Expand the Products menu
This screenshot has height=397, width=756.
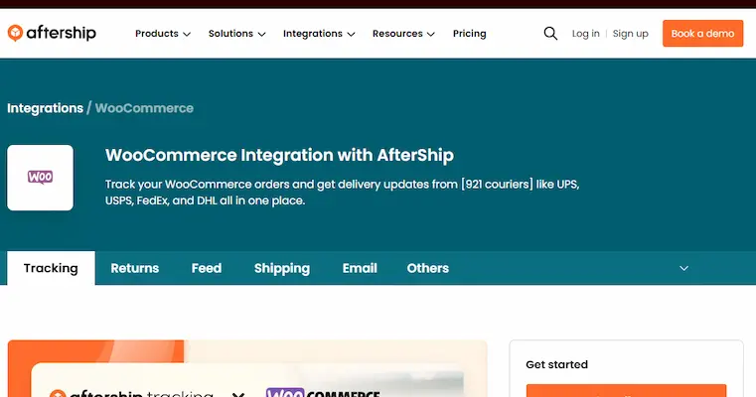(163, 34)
